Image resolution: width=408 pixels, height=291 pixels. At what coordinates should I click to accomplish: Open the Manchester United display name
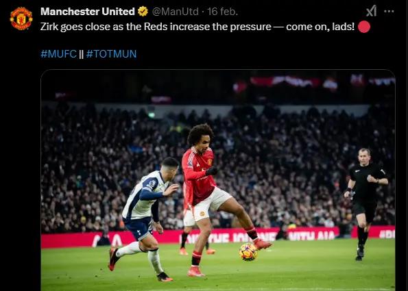click(x=88, y=12)
